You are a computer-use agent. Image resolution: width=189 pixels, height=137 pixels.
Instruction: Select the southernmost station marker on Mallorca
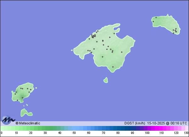[113, 67]
